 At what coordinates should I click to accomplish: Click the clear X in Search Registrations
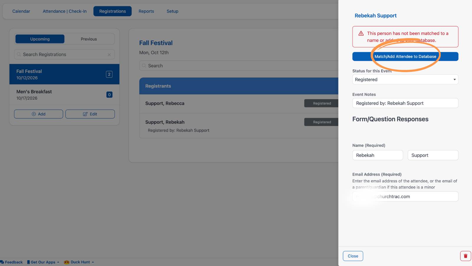tap(109, 55)
